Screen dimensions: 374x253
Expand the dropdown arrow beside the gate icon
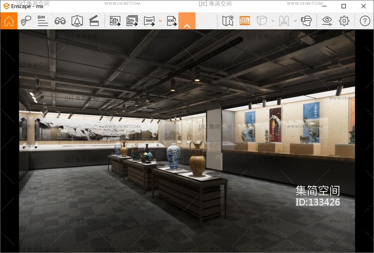[x=295, y=21]
